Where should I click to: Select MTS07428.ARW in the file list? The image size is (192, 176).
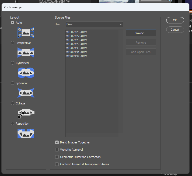[x=76, y=40]
